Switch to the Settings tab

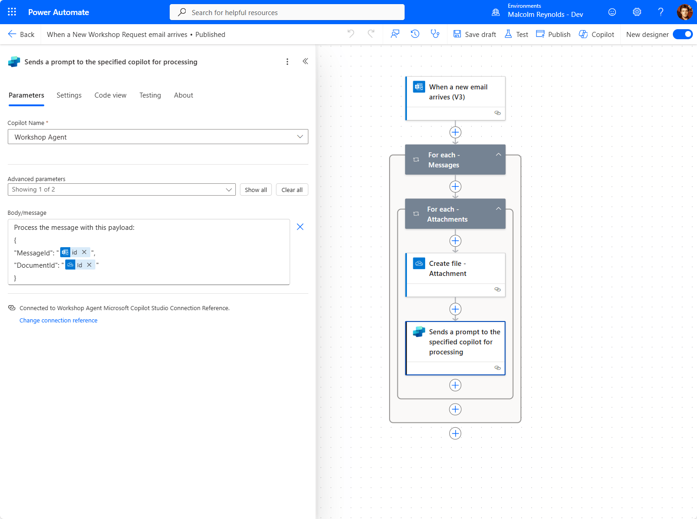click(69, 95)
